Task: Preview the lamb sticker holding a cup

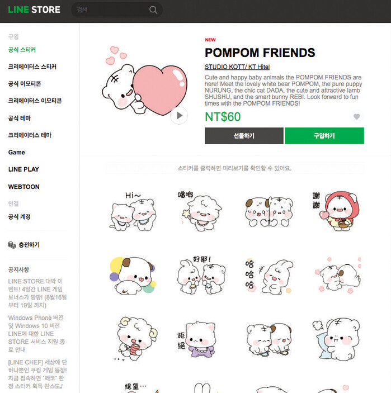Action: (x=135, y=338)
